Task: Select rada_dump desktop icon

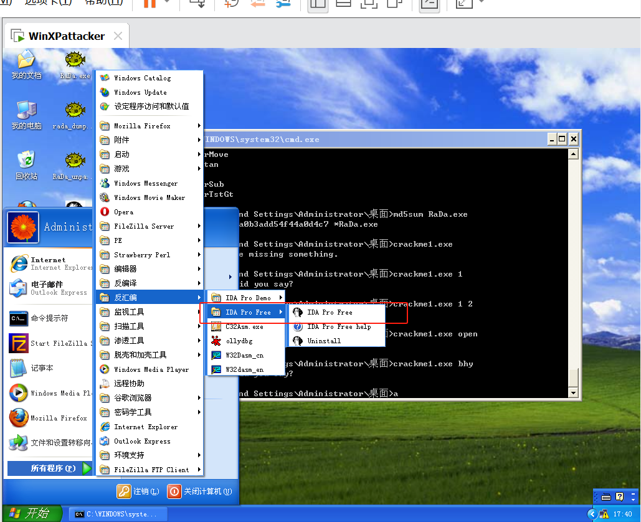Action: click(73, 115)
